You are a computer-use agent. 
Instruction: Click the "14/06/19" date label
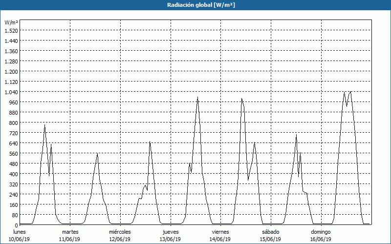coord(220,239)
